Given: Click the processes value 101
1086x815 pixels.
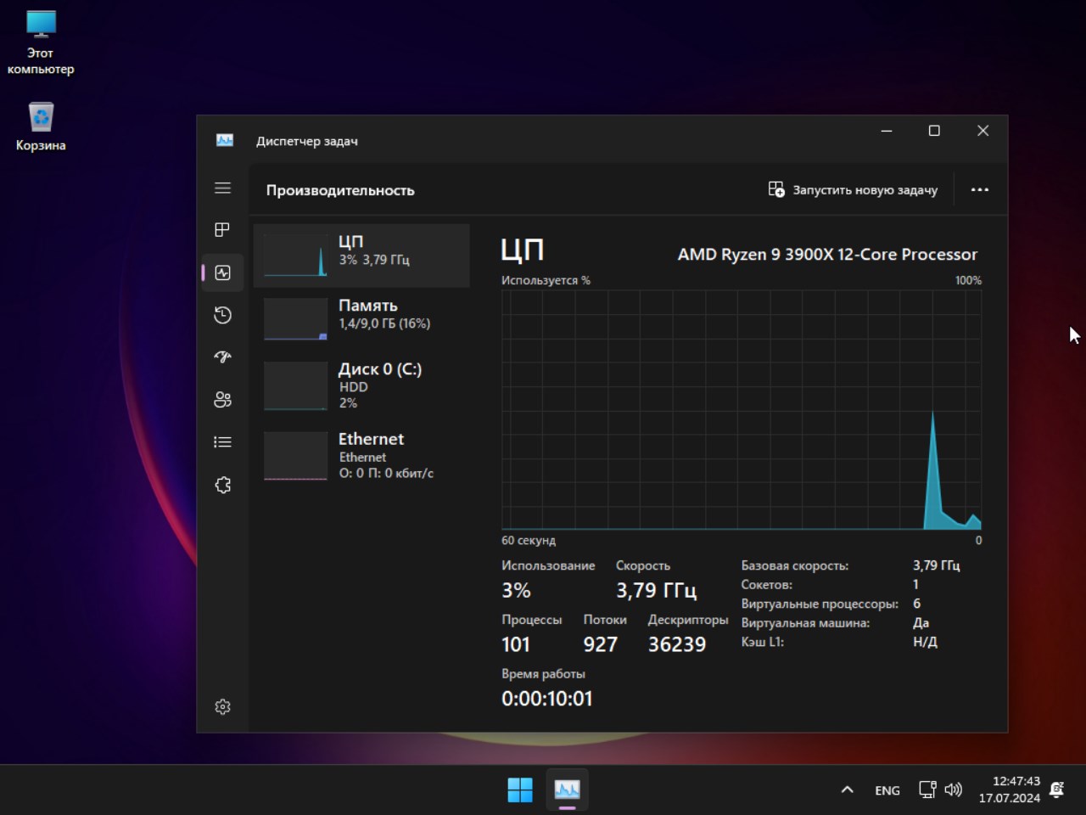Looking at the screenshot, I should (516, 644).
